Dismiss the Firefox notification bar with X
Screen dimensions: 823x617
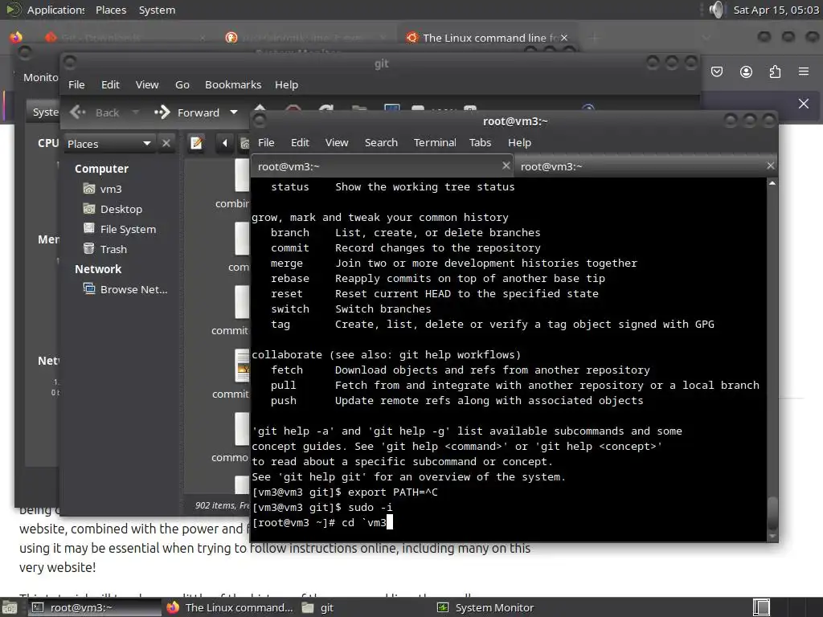(x=804, y=104)
